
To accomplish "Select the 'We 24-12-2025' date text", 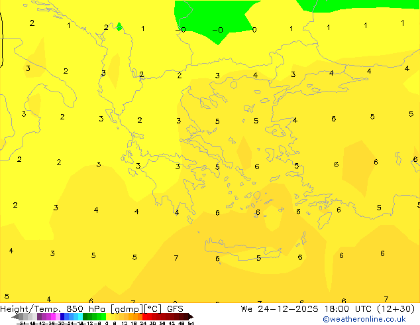I will 280,309.
